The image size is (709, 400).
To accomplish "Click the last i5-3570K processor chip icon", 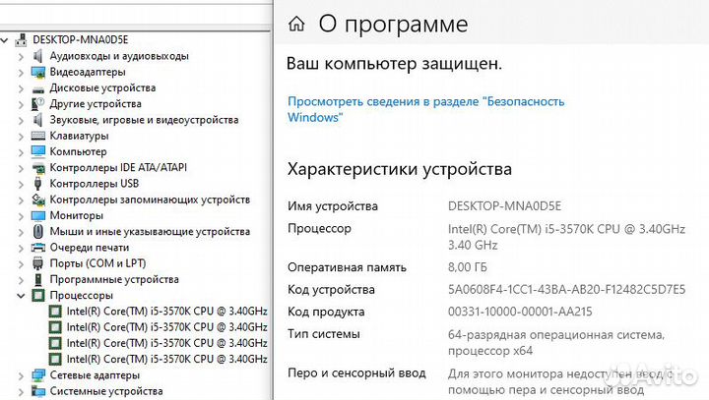I will click(x=55, y=360).
